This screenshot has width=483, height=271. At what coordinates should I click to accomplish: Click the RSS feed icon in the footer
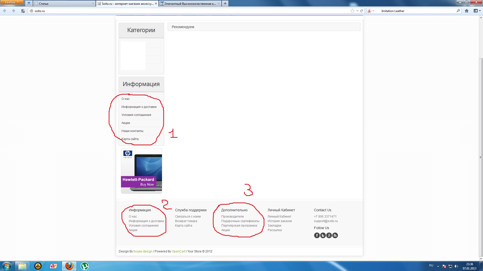pyautogui.click(x=335, y=235)
